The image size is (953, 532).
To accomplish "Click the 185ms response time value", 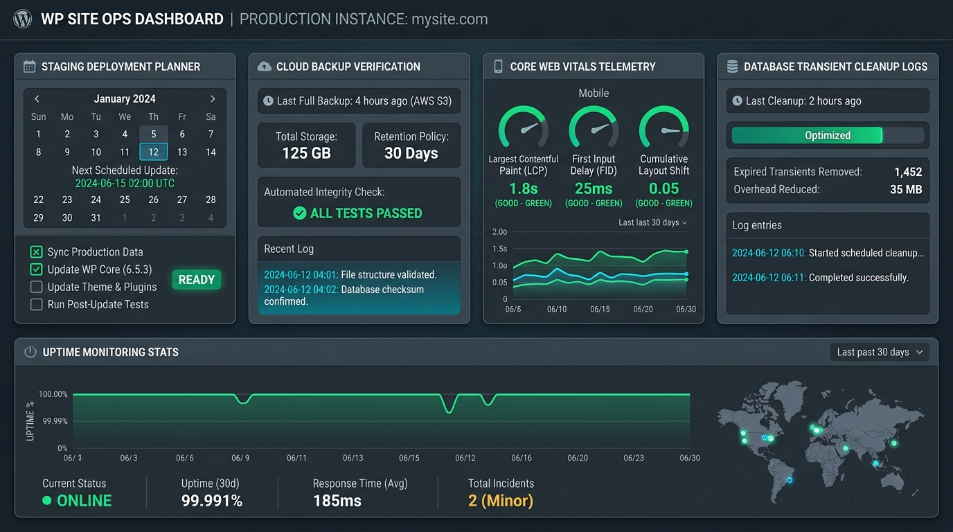I will pos(337,501).
